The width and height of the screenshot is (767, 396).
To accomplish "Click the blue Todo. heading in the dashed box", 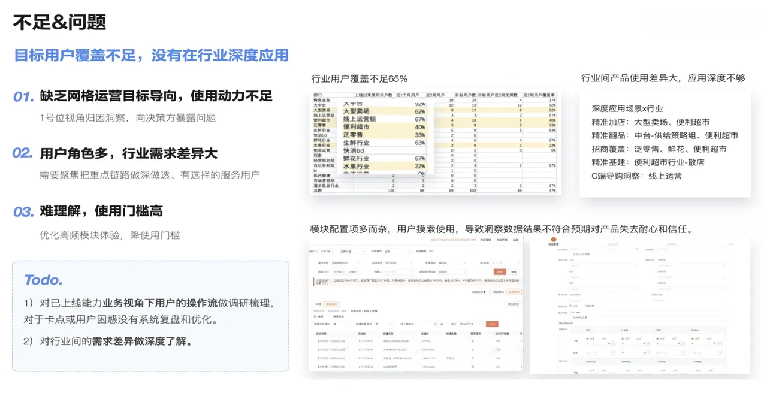I will click(43, 280).
